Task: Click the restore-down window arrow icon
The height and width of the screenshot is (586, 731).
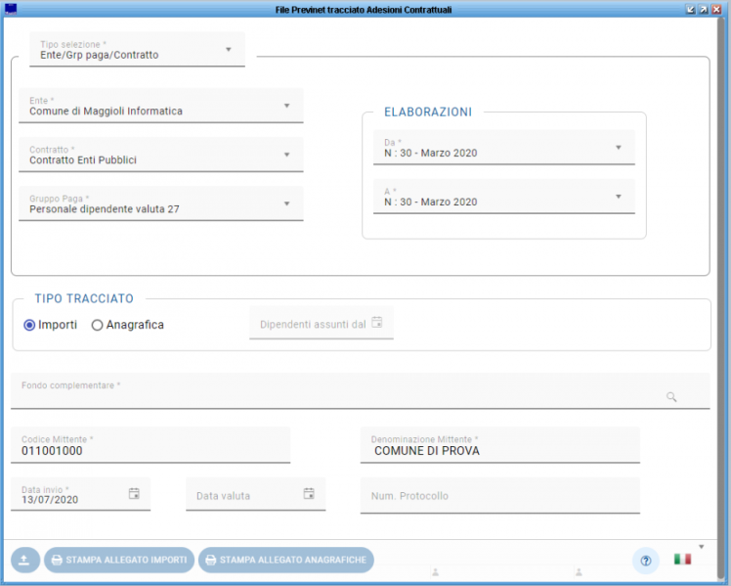Action: click(x=690, y=10)
